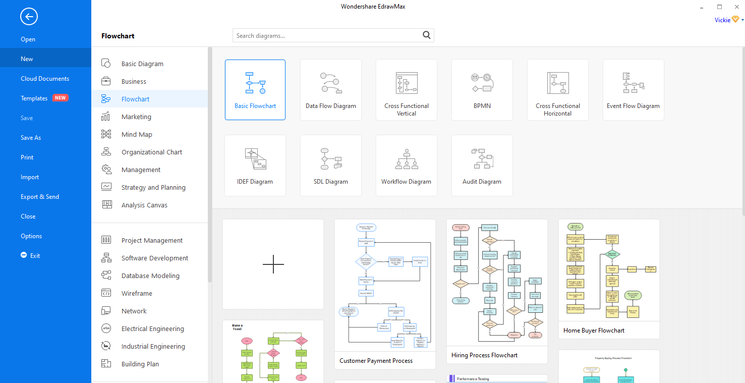The height and width of the screenshot is (383, 745).
Task: Pick the Audit Diagram tile
Action: click(482, 166)
